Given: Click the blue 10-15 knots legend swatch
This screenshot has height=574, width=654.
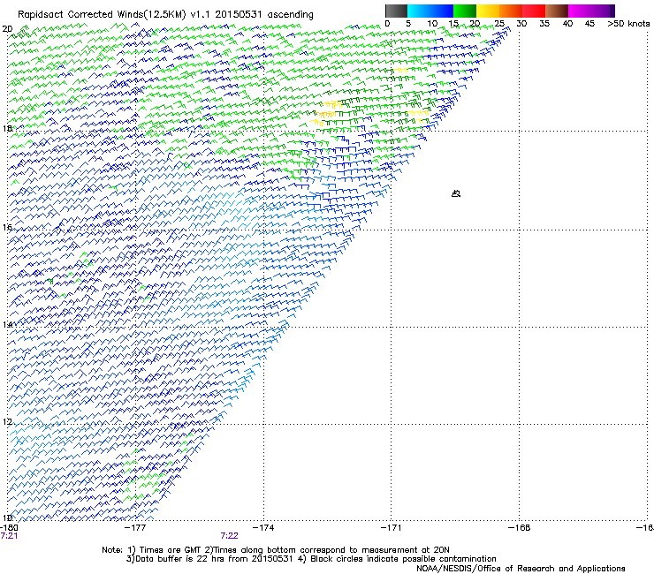Looking at the screenshot, I should 442,11.
